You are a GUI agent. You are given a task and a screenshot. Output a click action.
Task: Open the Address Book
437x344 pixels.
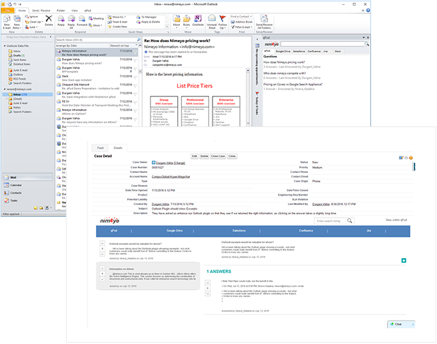tap(242, 22)
